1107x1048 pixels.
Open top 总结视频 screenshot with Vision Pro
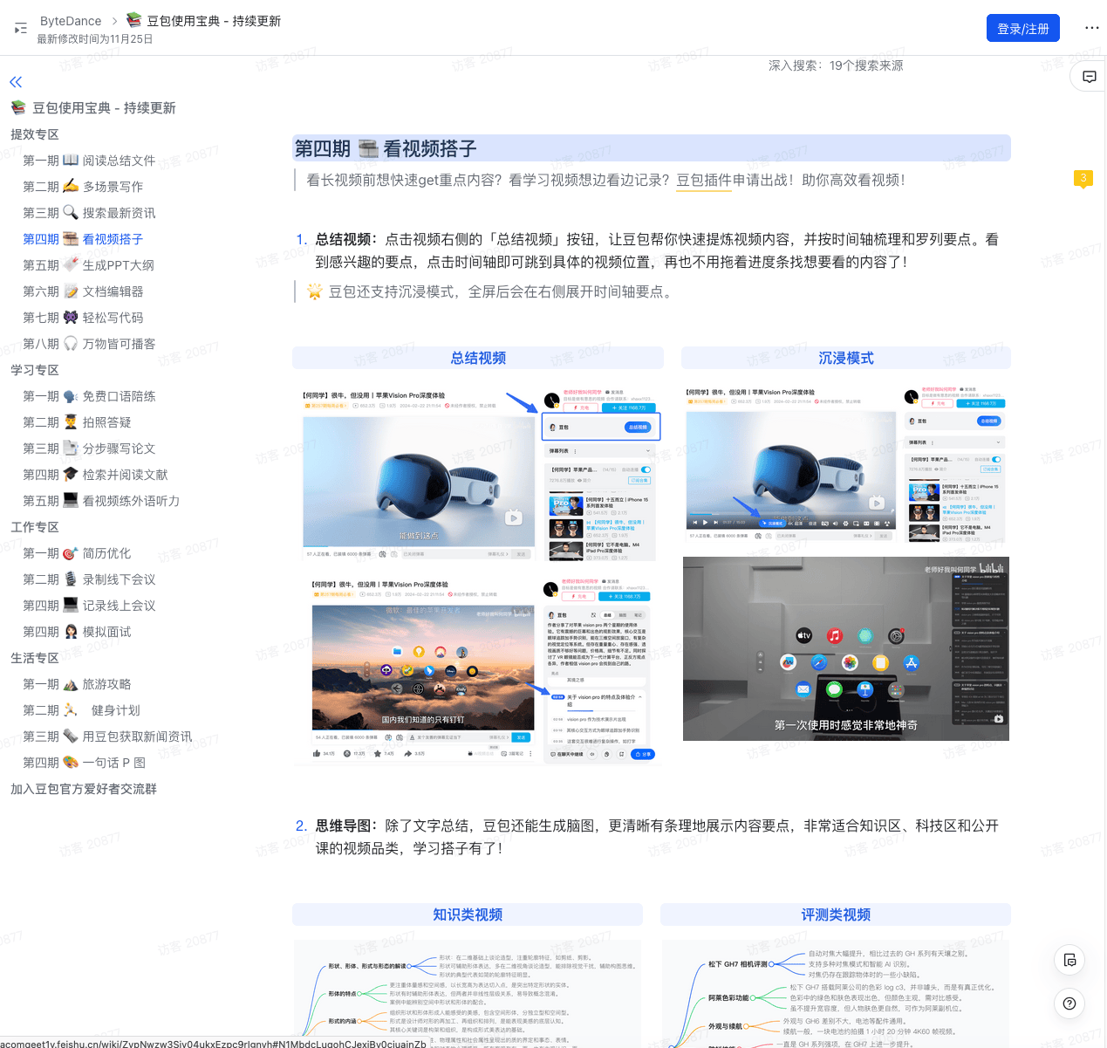tap(478, 475)
